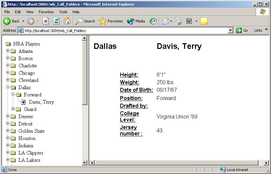Collapse the Dallas tree node

click(x=8, y=87)
